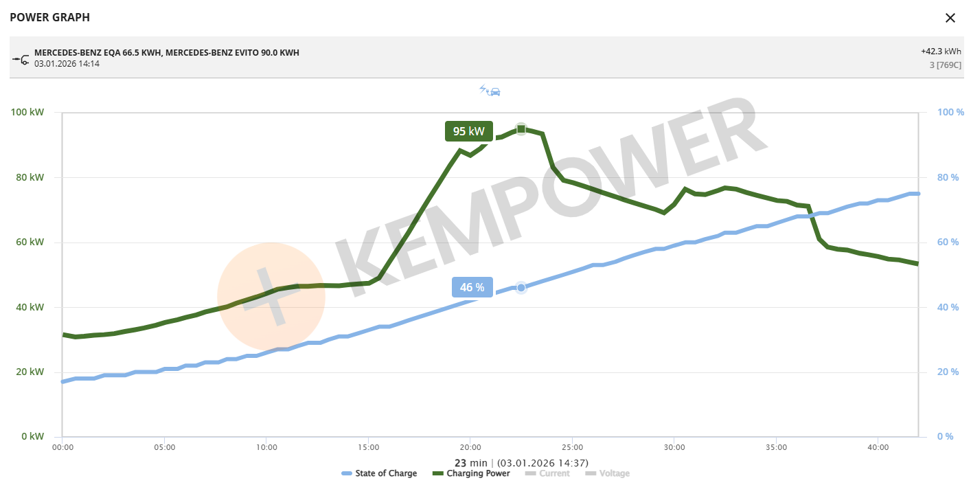Click the charging plug connector icon
The height and width of the screenshot is (496, 971).
pos(20,59)
